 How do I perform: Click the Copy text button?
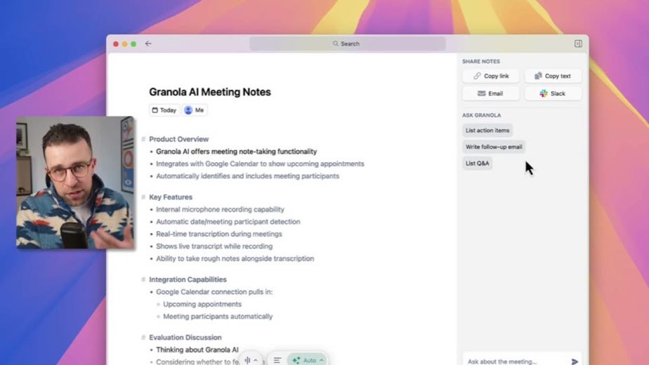[x=553, y=76]
